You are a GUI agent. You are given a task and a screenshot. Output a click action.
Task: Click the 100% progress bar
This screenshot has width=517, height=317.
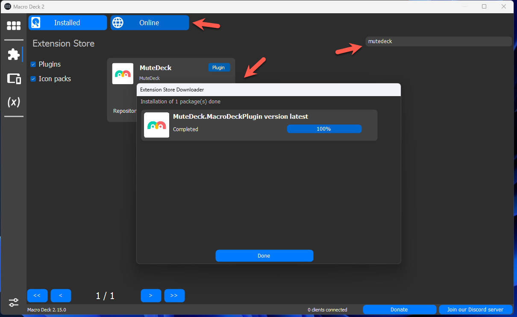(x=324, y=129)
